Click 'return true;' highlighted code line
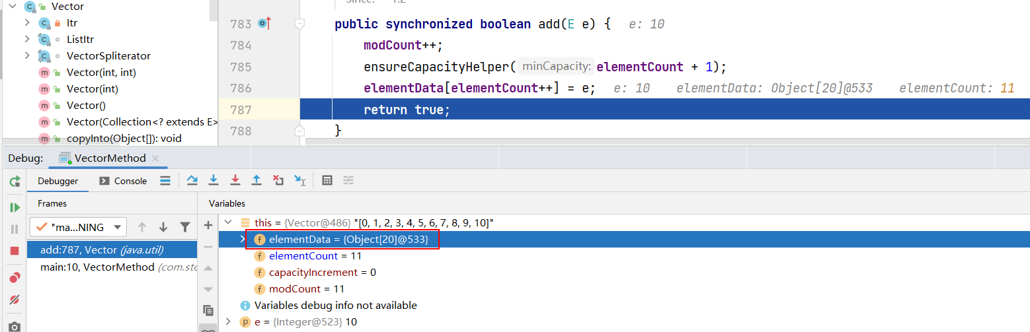Screen dimensions: 1030x332 coord(407,110)
